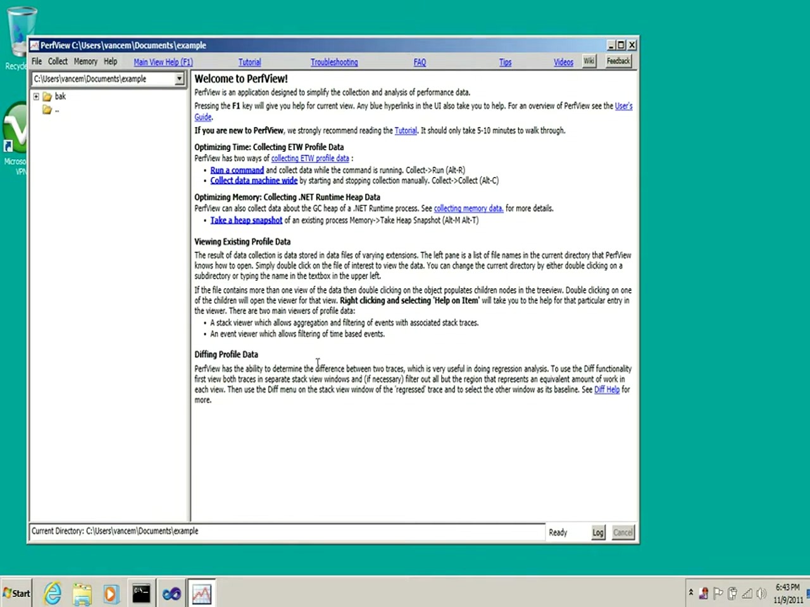810x607 pixels.
Task: Open the current directory dropdown list
Action: 180,78
